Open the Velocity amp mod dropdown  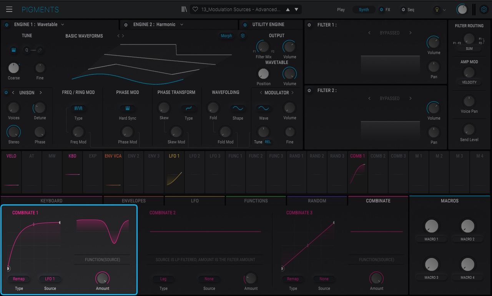[x=469, y=82]
